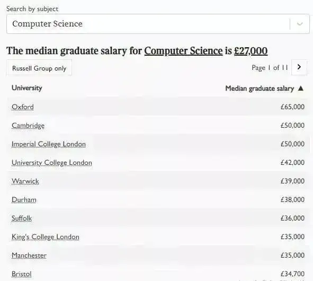
Task: Open the Warwick university link
Action: [x=25, y=181]
